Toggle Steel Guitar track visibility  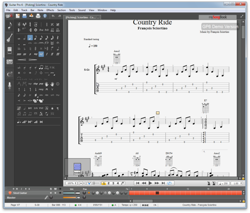[x=60, y=193]
